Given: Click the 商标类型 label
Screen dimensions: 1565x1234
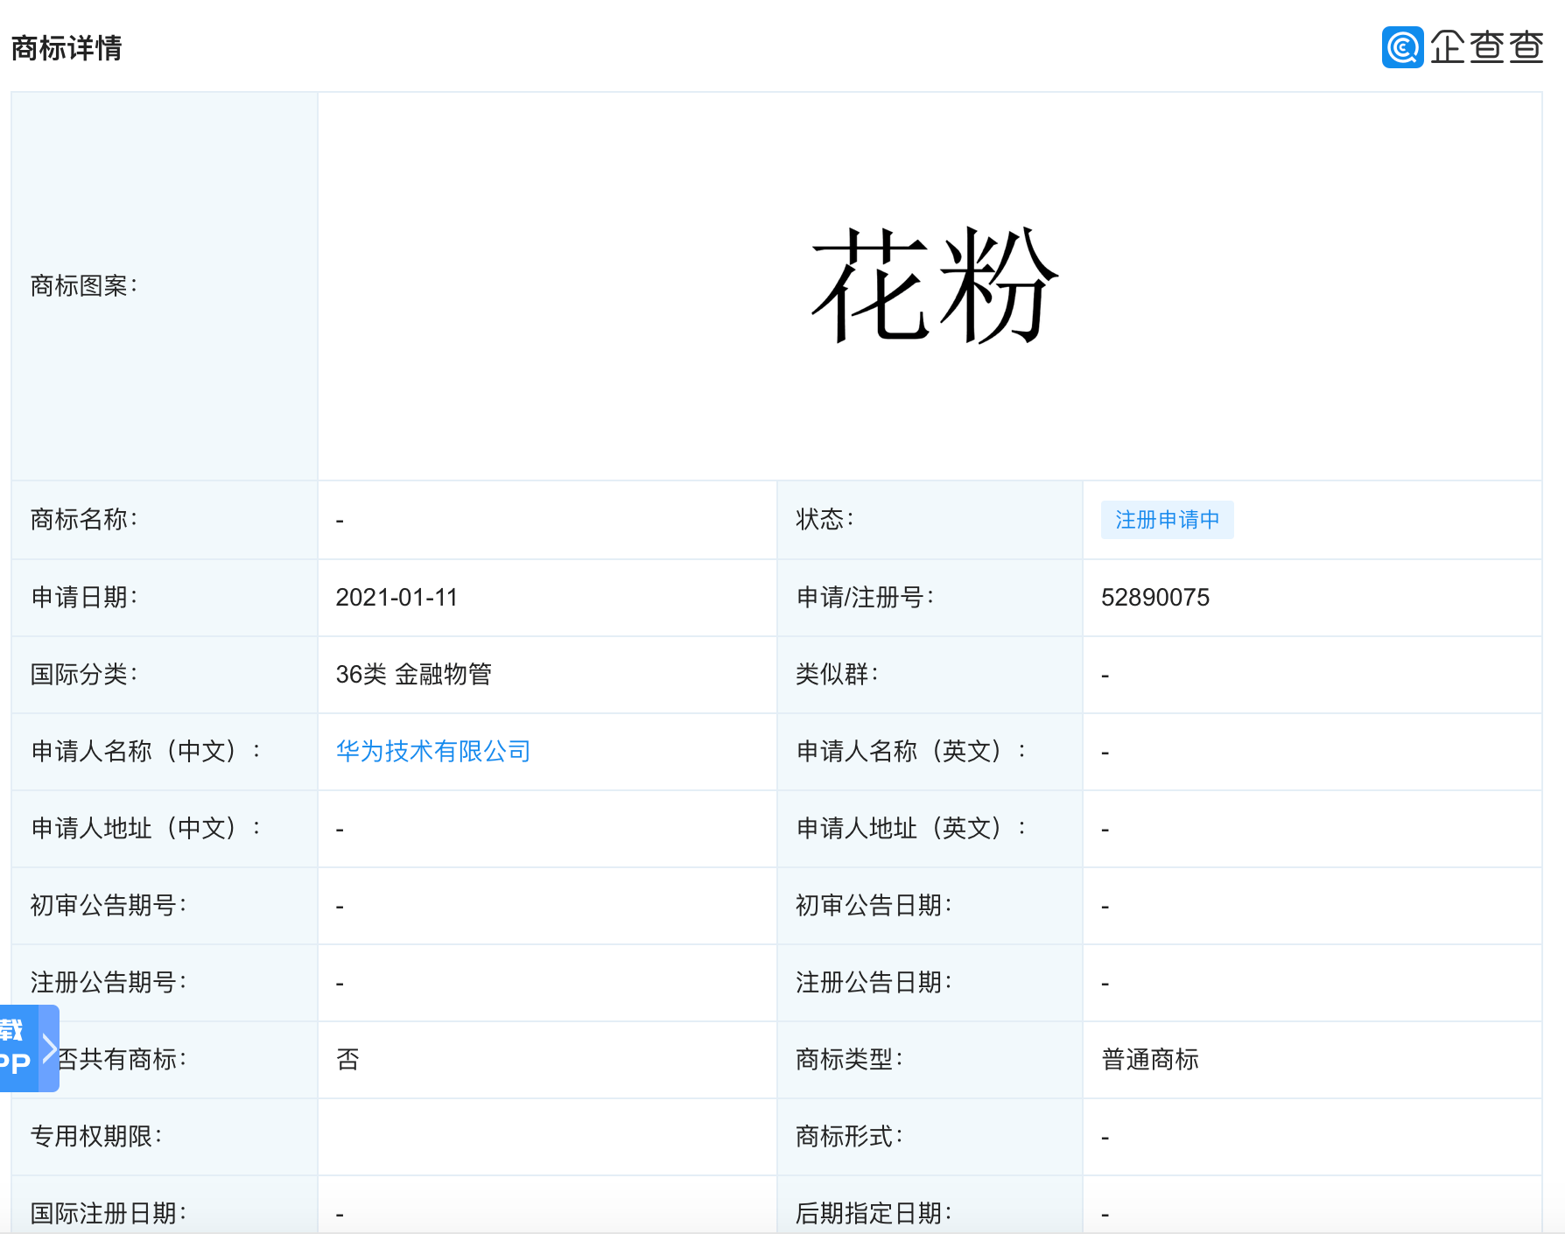Looking at the screenshot, I should (850, 1060).
